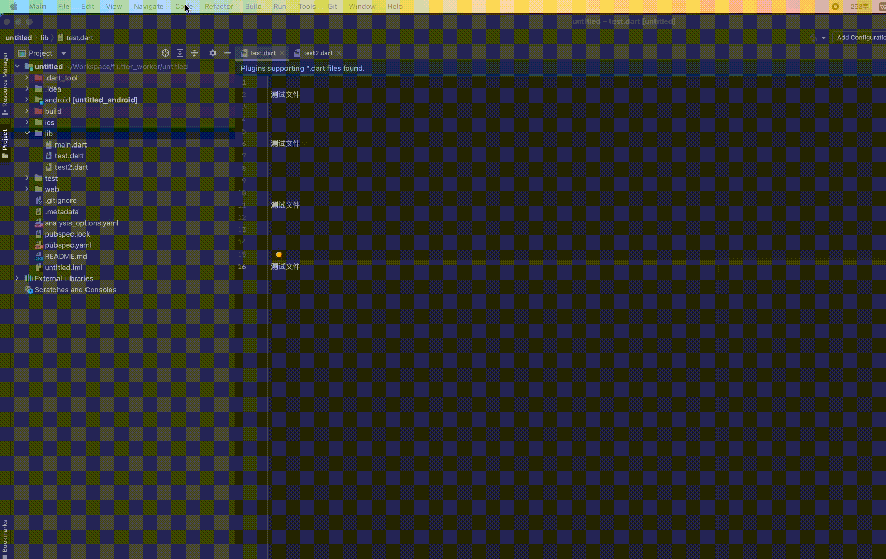886x559 pixels.
Task: Click the main.dart file icon
Action: pyautogui.click(x=49, y=145)
